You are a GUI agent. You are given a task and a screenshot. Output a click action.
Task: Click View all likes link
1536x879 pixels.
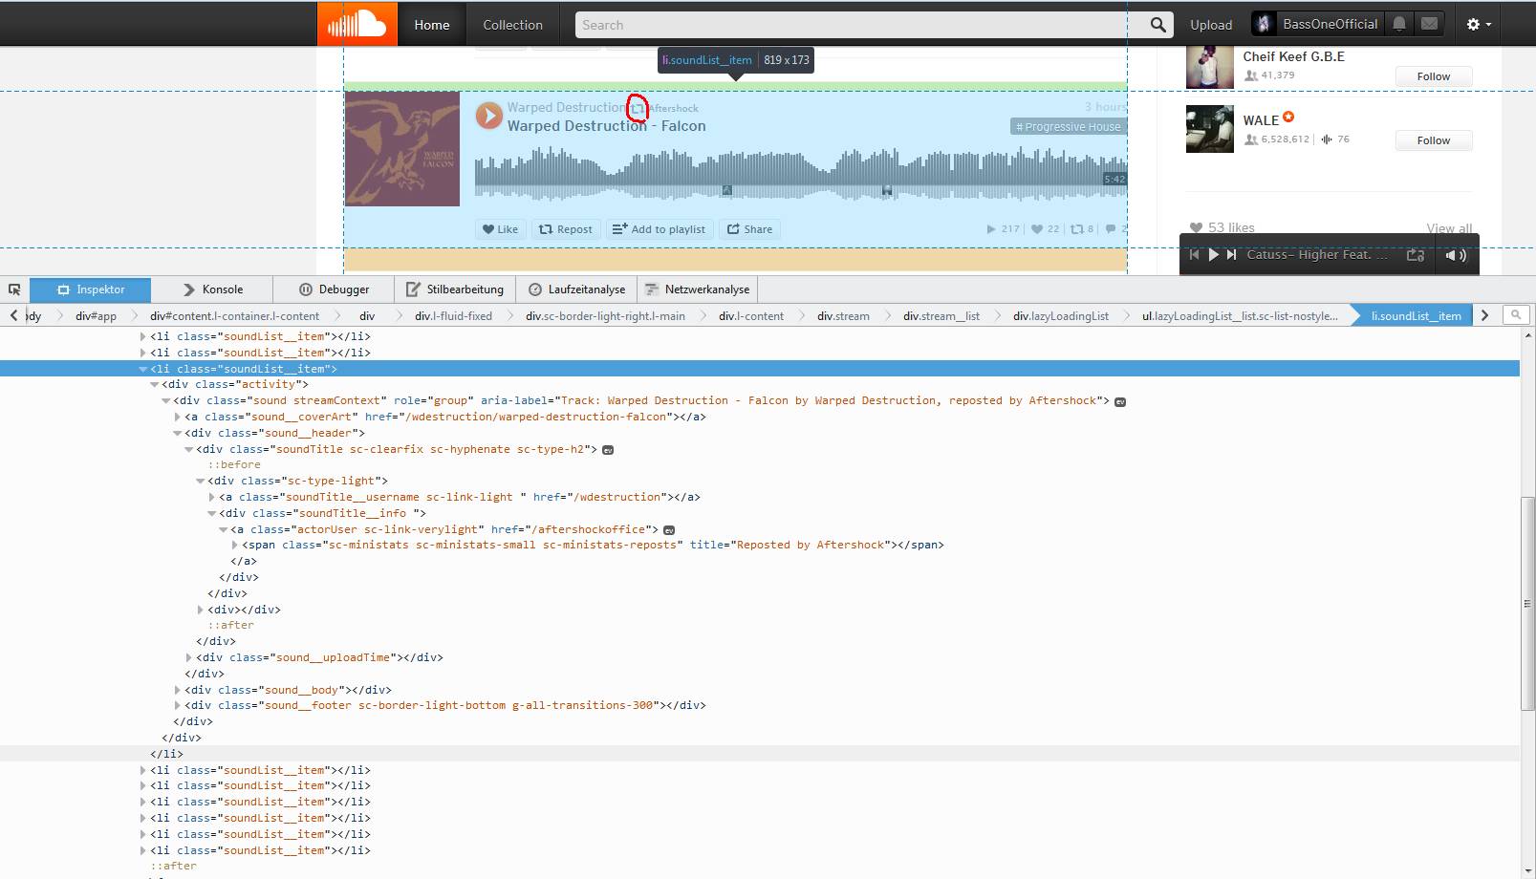(x=1449, y=228)
